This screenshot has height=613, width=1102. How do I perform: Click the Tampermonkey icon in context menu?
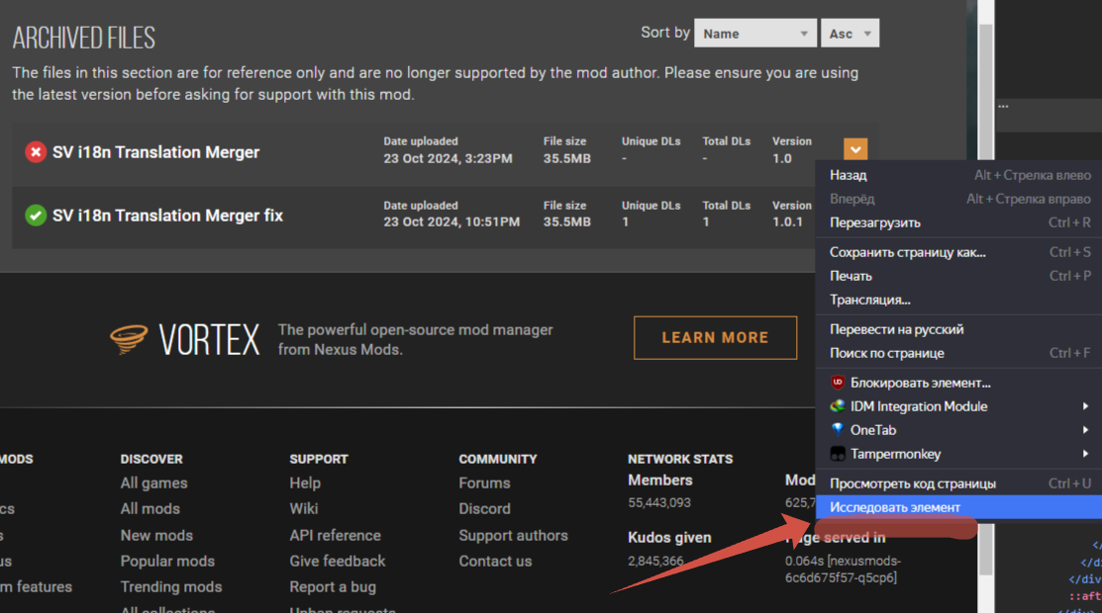[838, 454]
